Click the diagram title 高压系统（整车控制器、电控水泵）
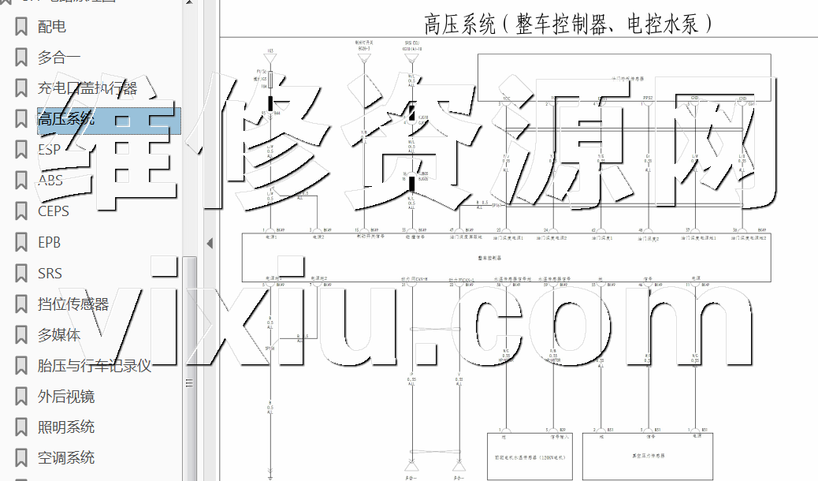 coord(569,24)
